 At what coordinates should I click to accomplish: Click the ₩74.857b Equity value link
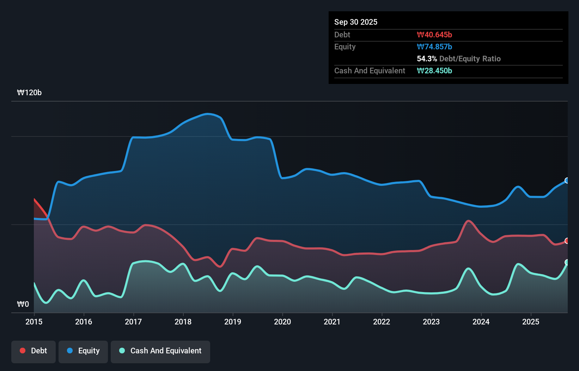434,47
